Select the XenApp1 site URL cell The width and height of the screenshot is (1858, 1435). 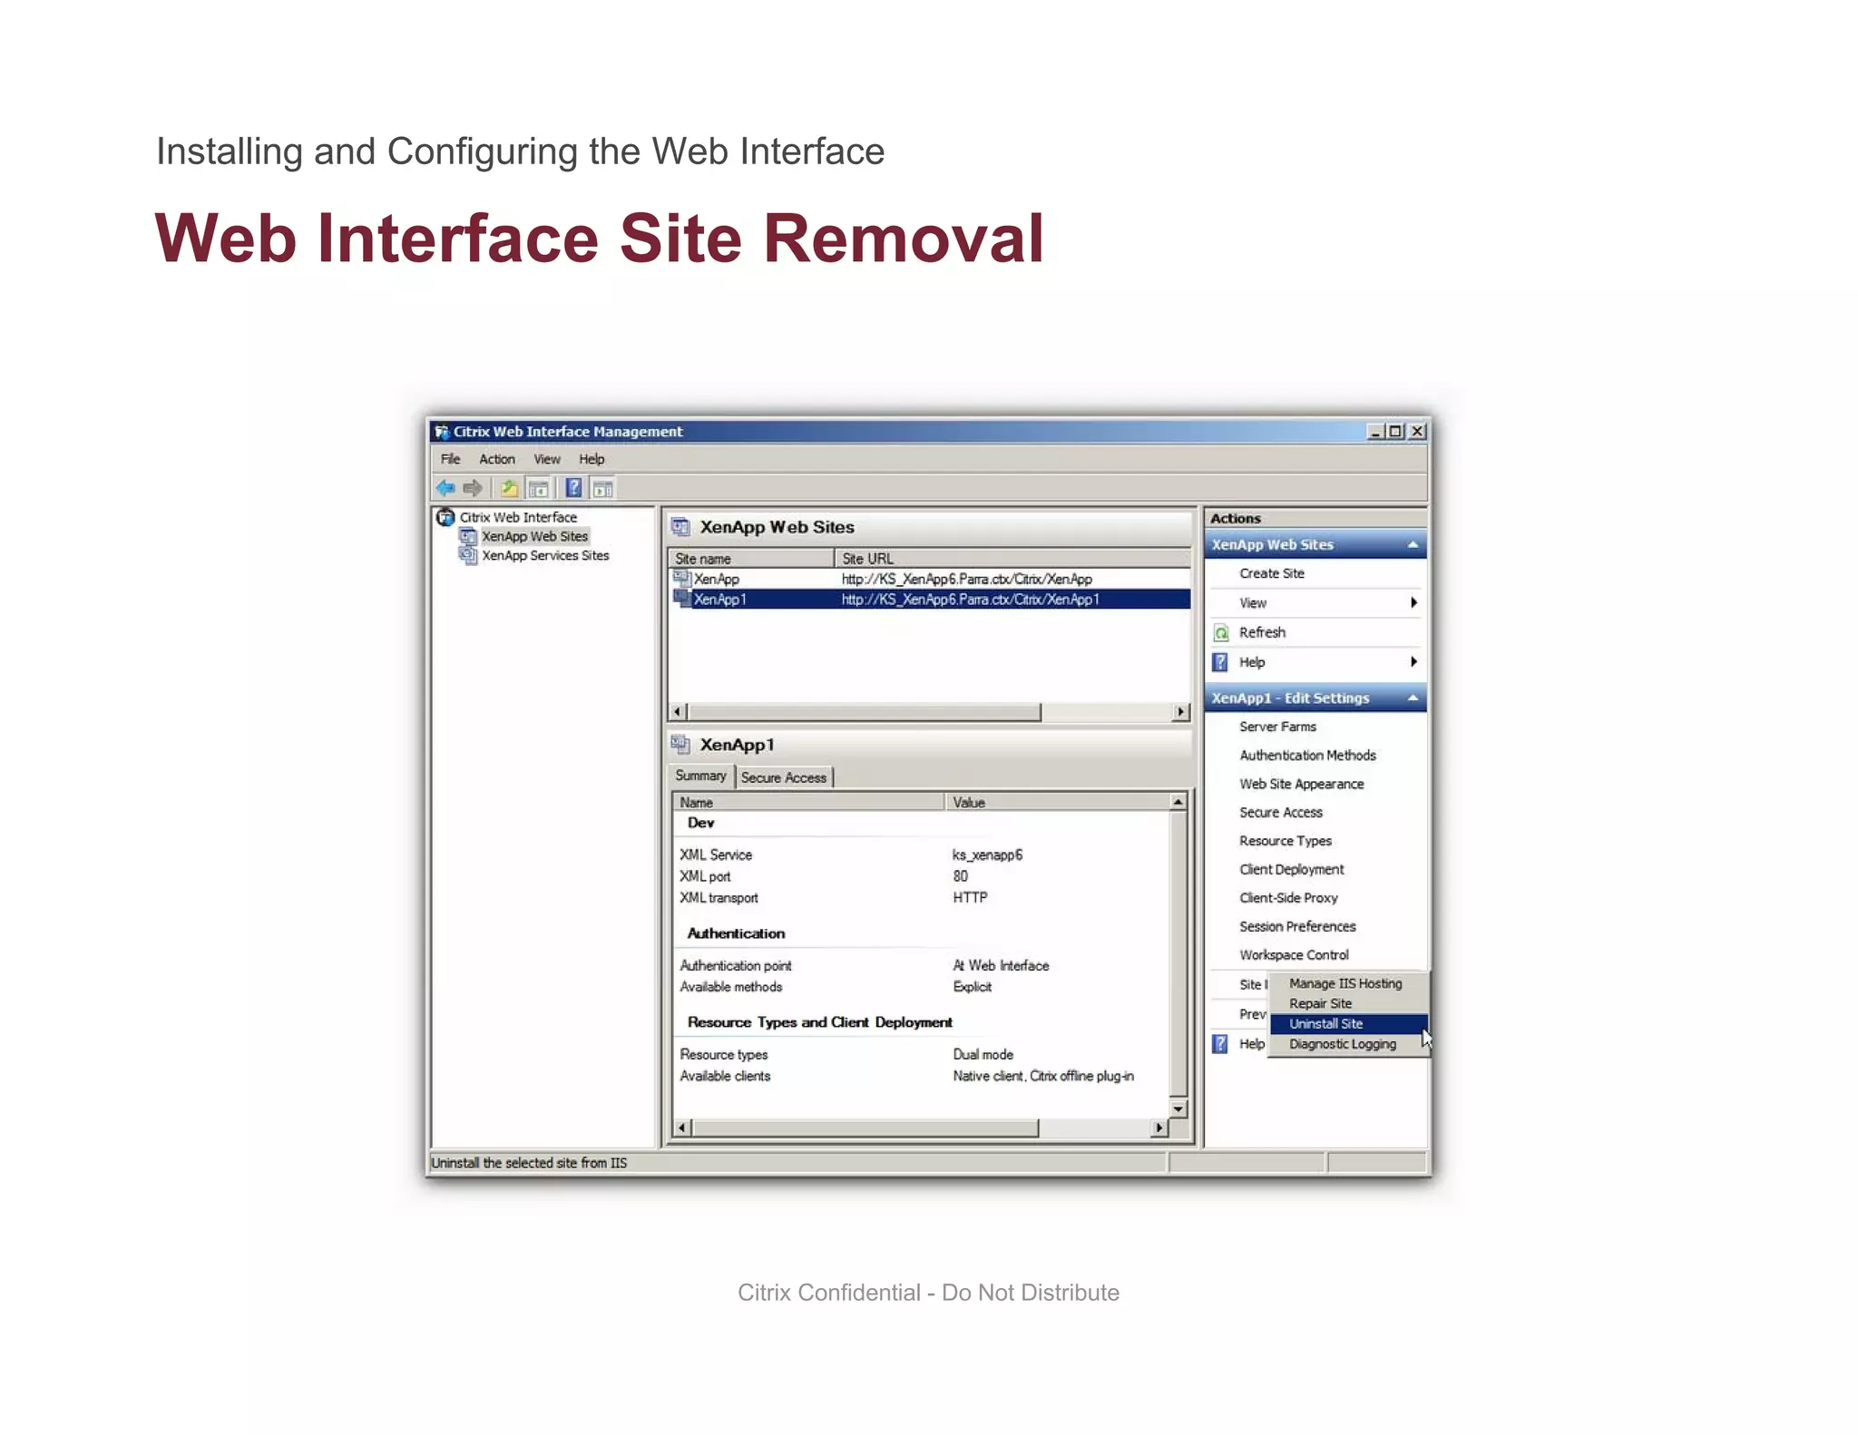coord(970,600)
